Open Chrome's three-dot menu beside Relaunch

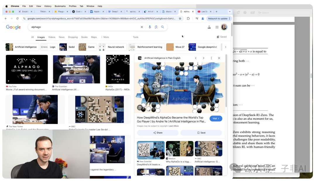[x=229, y=18]
